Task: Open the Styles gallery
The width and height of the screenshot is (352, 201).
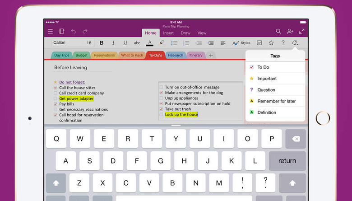Action: [x=241, y=43]
